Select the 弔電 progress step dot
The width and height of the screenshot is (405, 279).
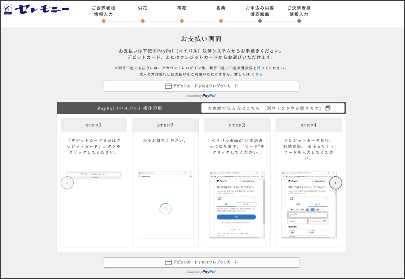click(x=182, y=21)
